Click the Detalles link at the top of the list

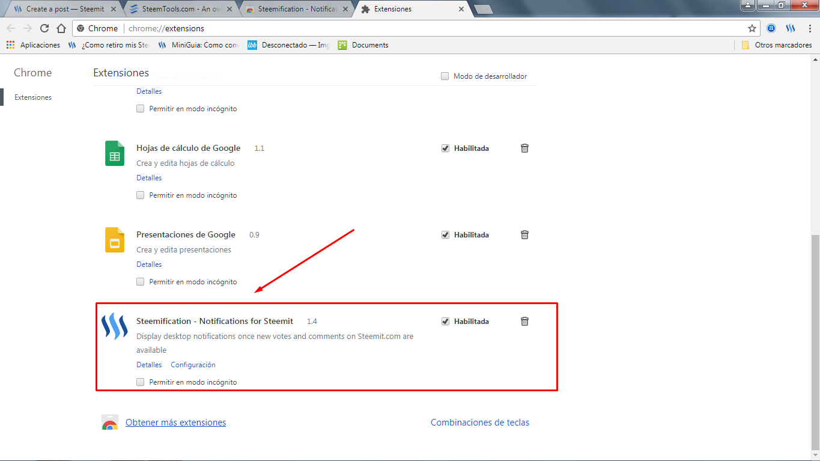[149, 91]
